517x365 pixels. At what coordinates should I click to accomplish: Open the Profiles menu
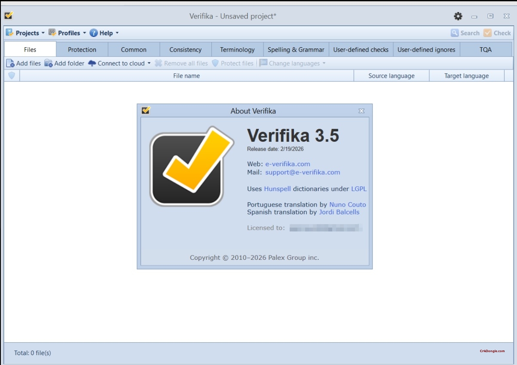point(67,33)
